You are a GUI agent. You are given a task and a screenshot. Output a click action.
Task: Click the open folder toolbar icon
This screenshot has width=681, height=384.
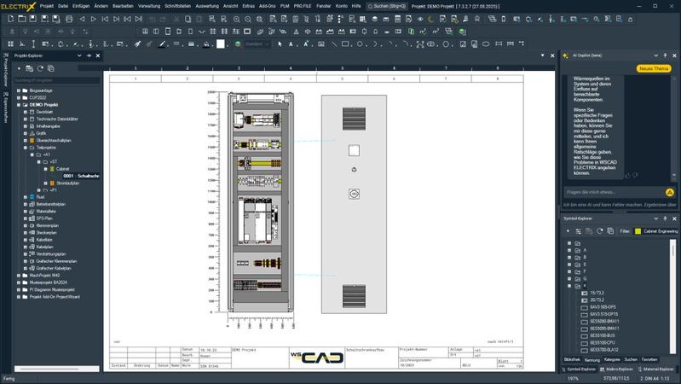point(21,19)
